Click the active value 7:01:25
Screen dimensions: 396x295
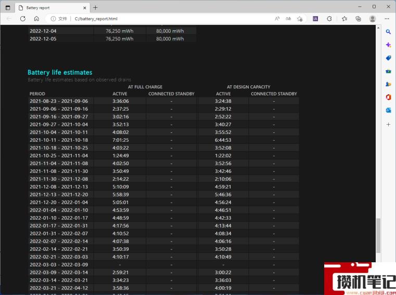pos(121,140)
